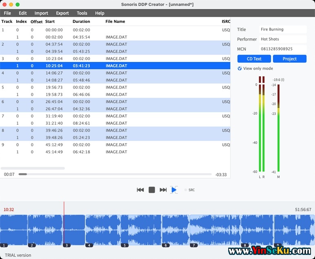This screenshot has width=315, height=259.
Task: Click track marker 5 on the waveform
Action: (124, 245)
